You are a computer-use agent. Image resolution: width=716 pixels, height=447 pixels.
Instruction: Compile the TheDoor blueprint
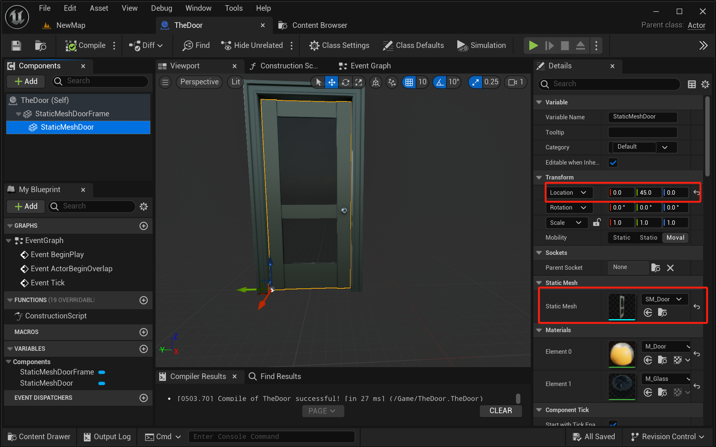pyautogui.click(x=86, y=45)
